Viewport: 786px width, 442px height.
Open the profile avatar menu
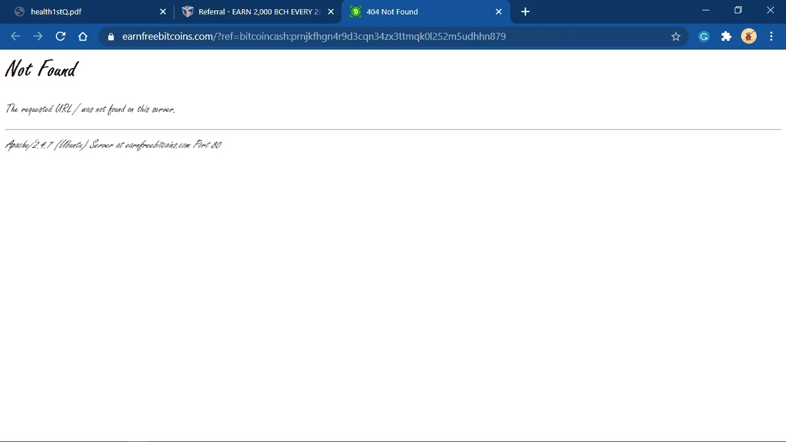[x=749, y=36]
